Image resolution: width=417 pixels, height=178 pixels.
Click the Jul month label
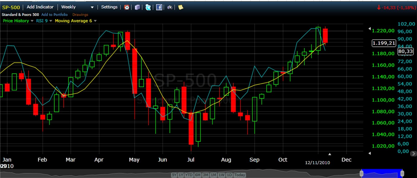click(x=191, y=160)
